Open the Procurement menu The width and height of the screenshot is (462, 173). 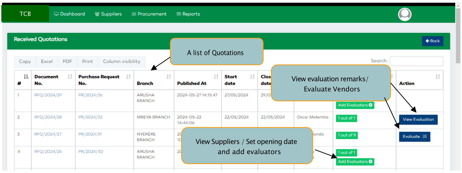[x=149, y=14]
